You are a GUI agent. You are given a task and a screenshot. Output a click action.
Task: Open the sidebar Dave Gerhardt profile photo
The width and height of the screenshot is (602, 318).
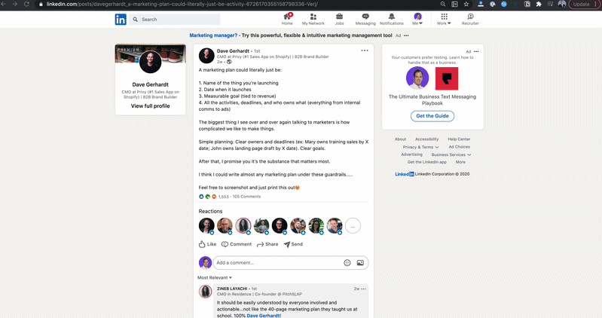click(x=150, y=62)
